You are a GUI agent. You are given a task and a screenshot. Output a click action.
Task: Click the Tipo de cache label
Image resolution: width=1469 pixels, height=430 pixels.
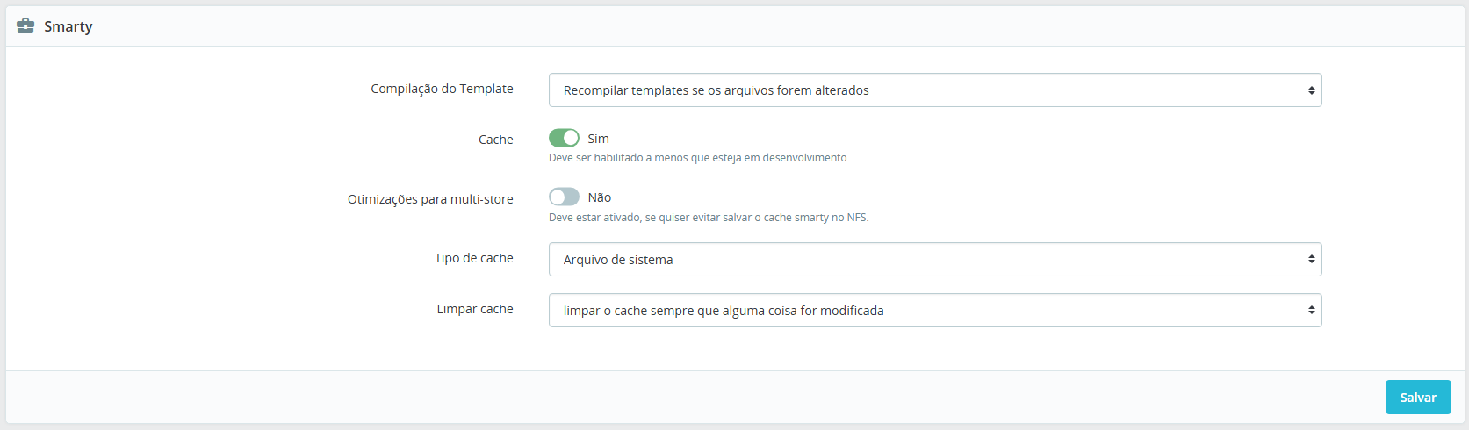(474, 258)
